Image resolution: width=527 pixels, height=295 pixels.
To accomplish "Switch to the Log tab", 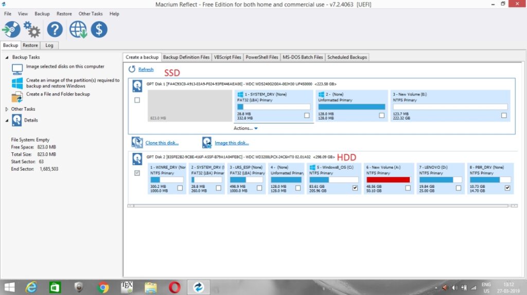I will pos(49,45).
